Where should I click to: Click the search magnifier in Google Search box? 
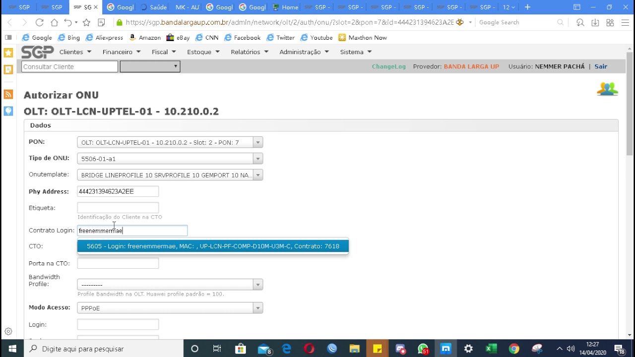pos(560,22)
